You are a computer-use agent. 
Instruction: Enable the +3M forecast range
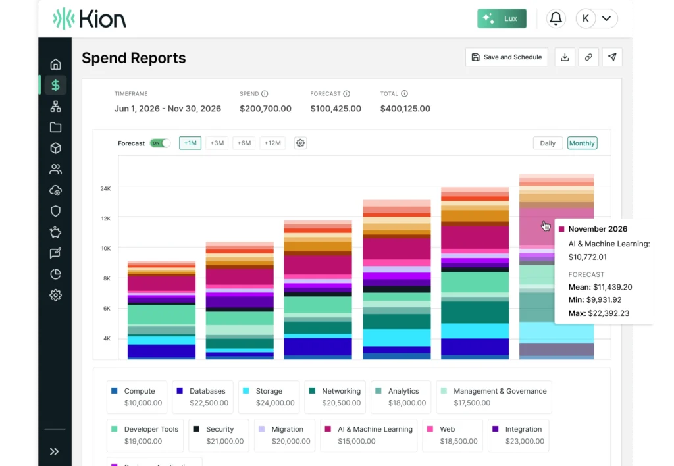coord(217,143)
